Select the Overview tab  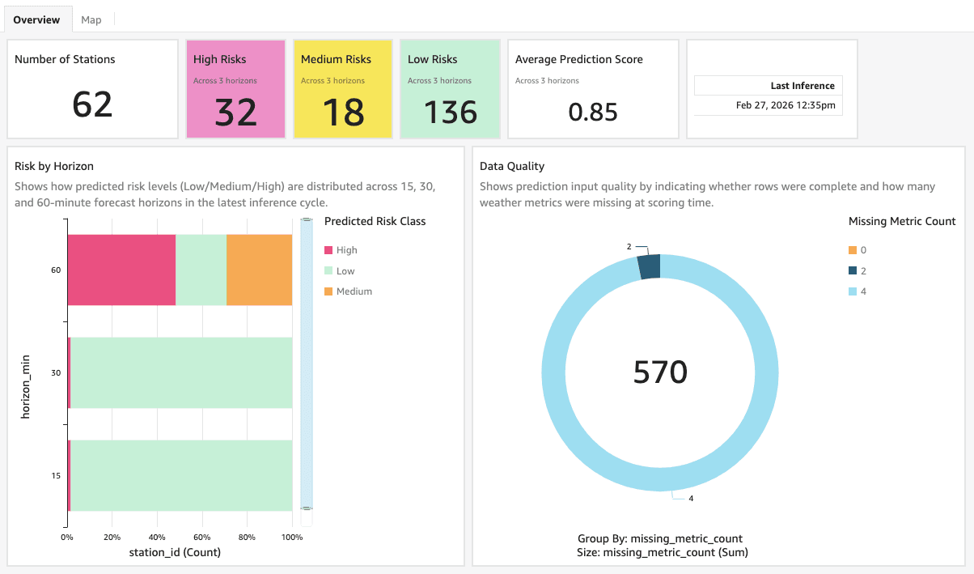click(x=37, y=19)
